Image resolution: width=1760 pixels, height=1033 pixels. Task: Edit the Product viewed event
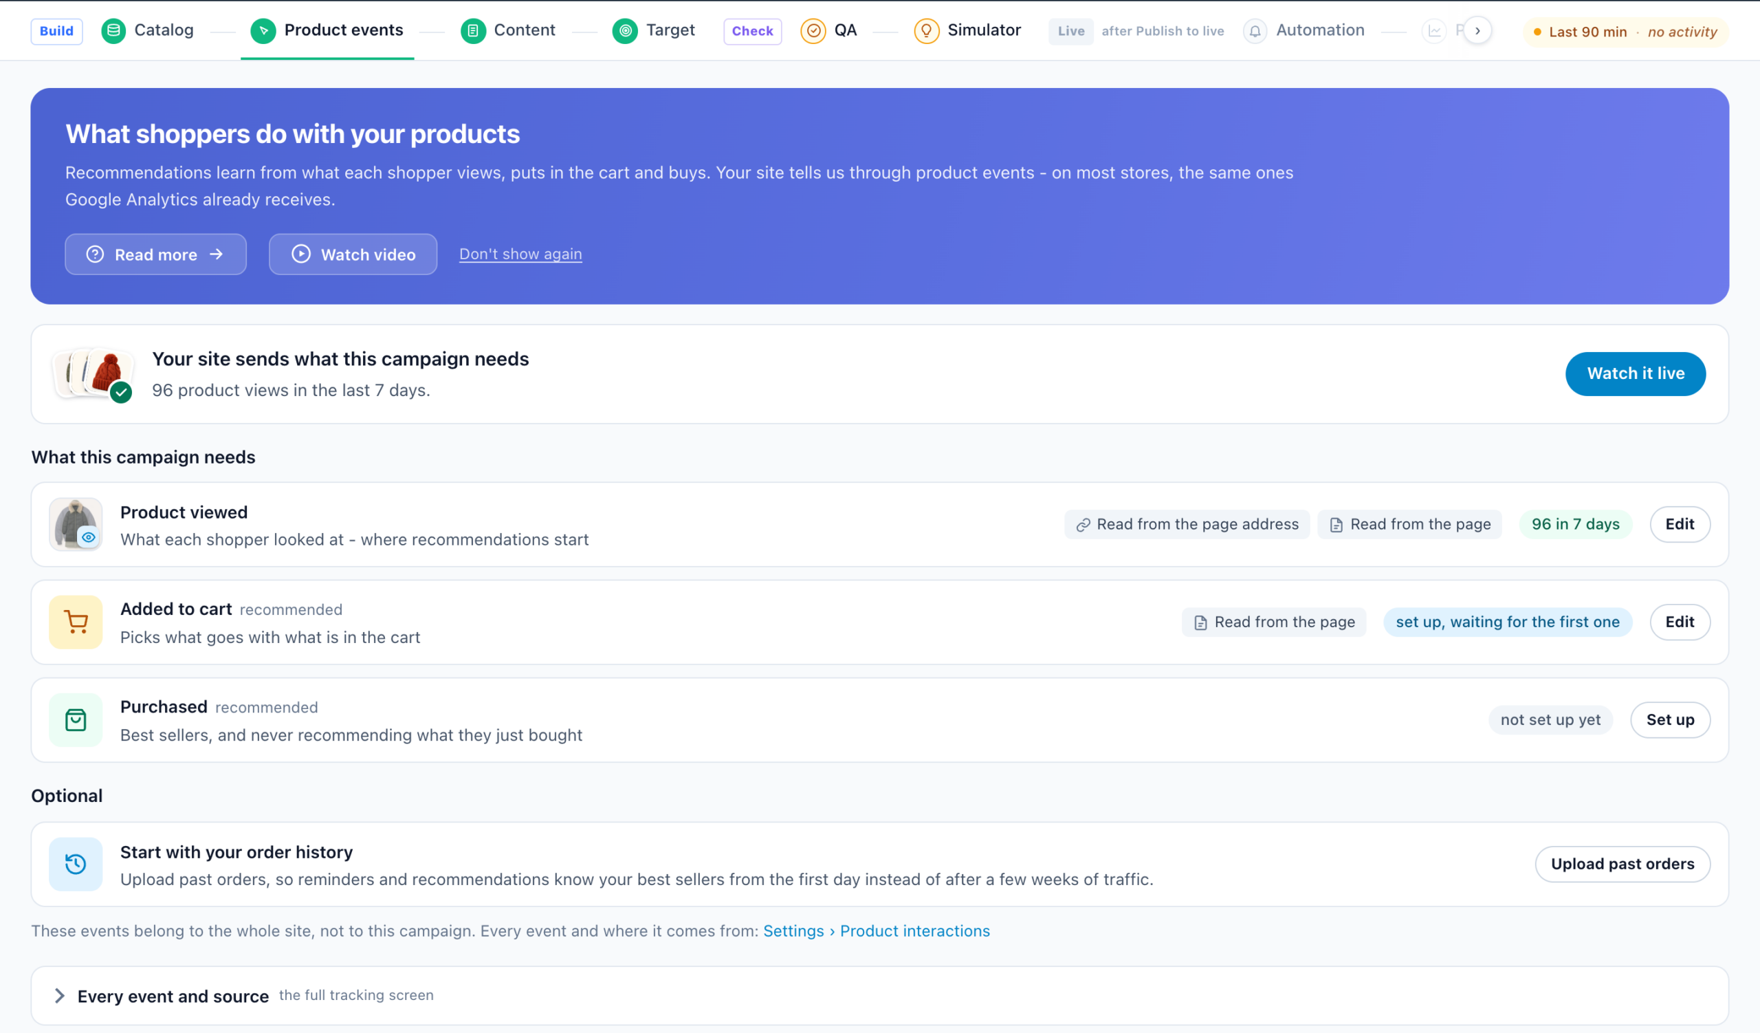click(x=1680, y=524)
